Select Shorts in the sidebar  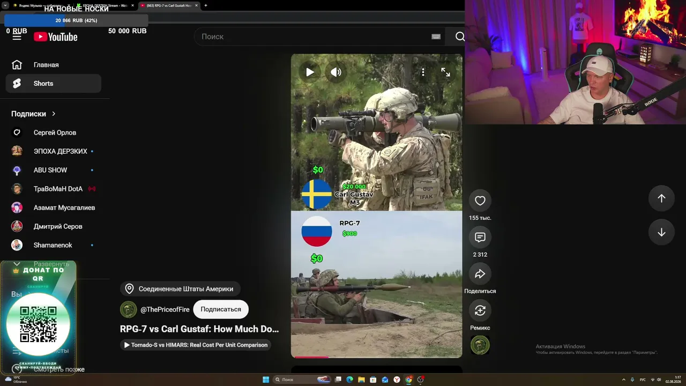[x=54, y=84]
